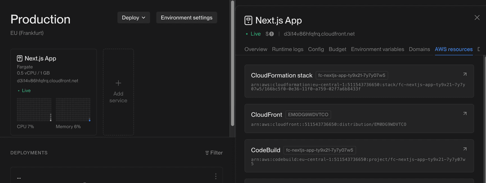Expand the Deploy dropdown
486x183 pixels.
[x=134, y=18]
